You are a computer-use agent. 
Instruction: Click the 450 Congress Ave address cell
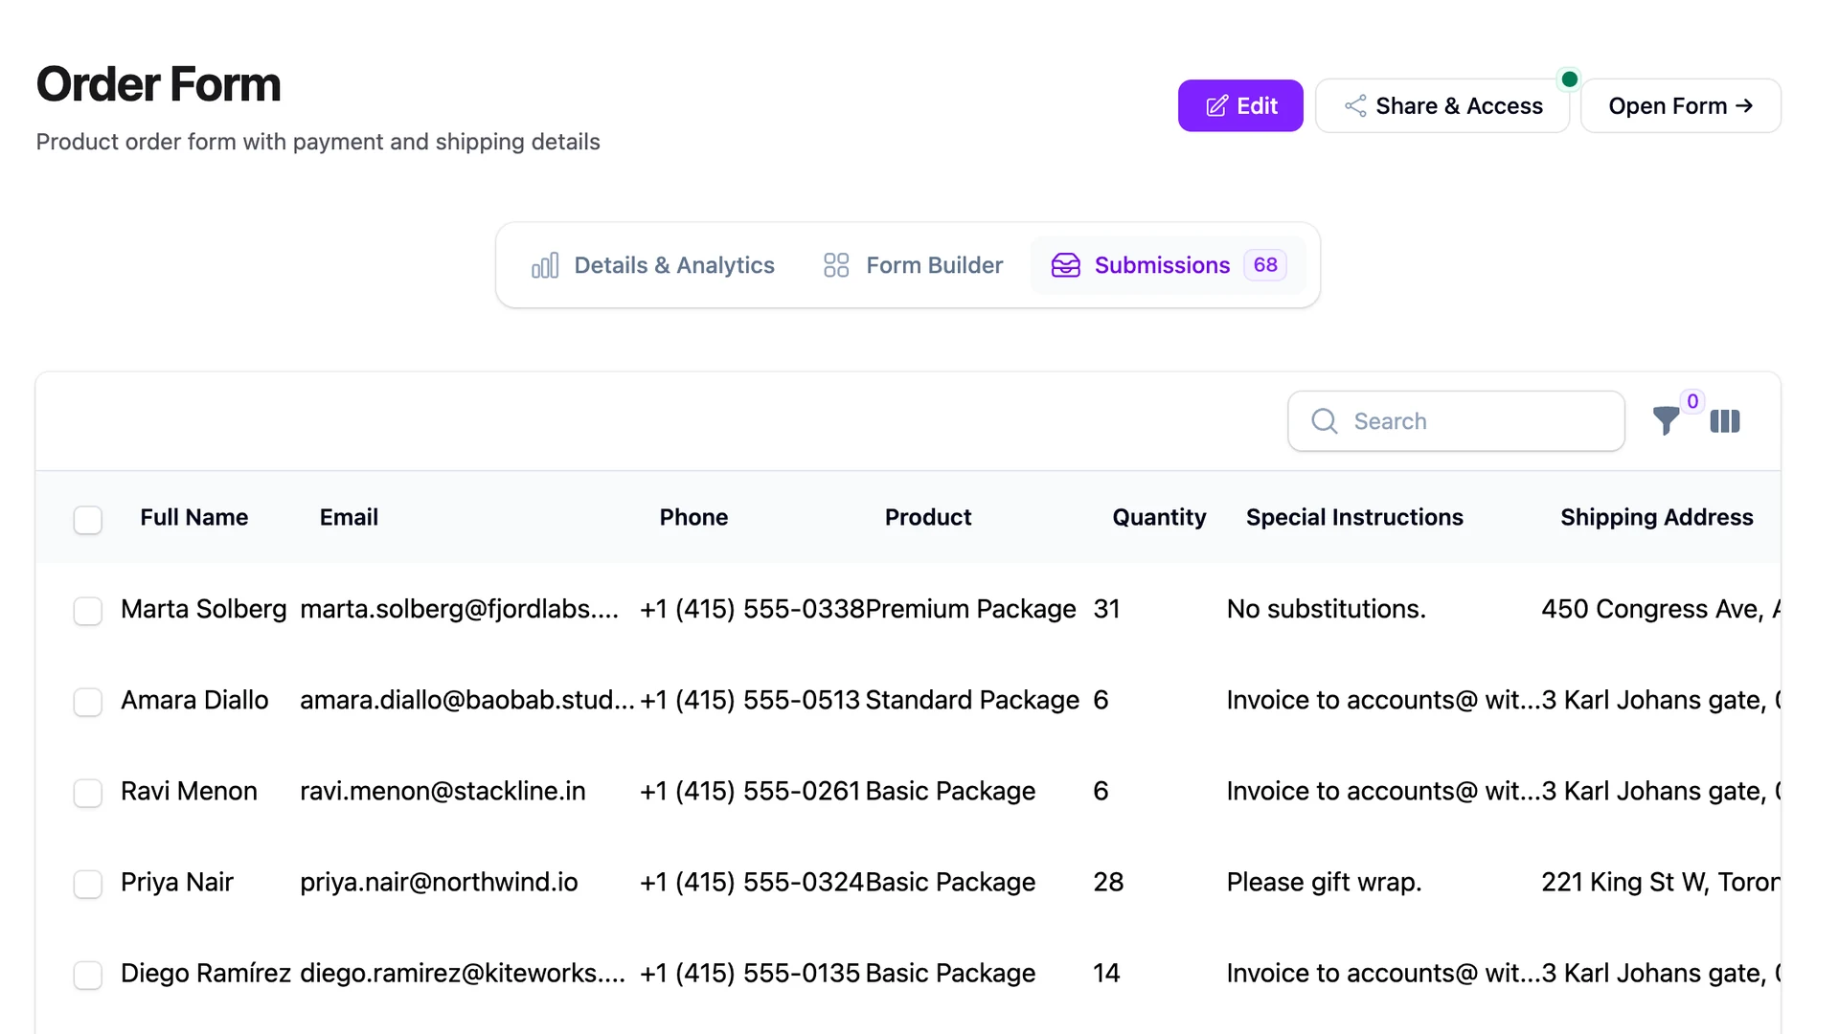(1660, 609)
